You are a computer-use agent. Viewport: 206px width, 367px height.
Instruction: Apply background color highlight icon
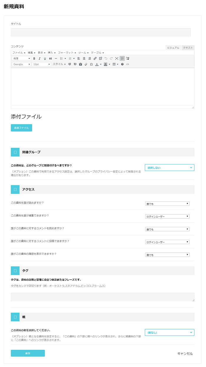[105, 64]
